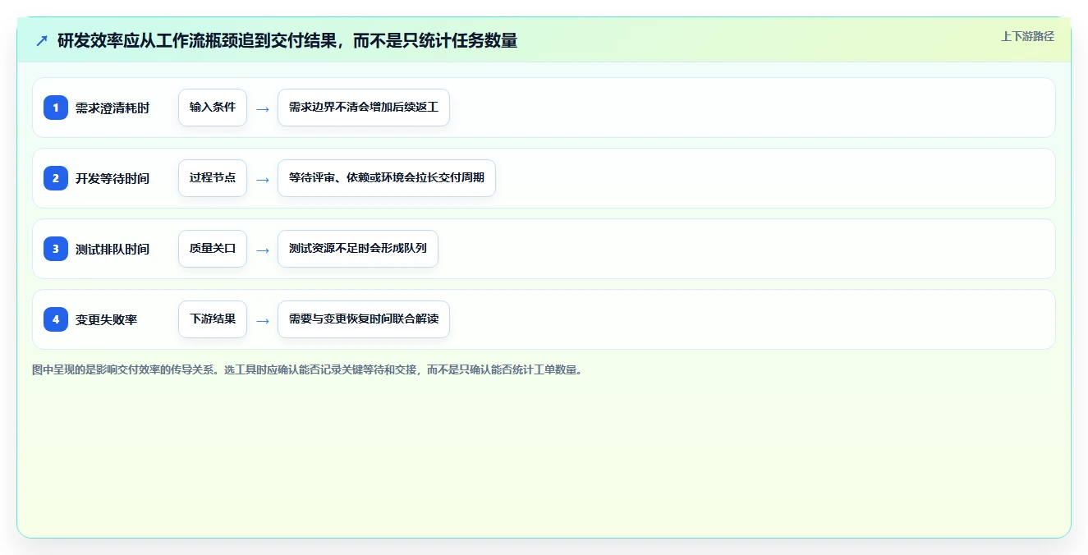The image size is (1088, 555).
Task: Click the 测试资源不足时会形成队列 box
Action: (x=358, y=249)
